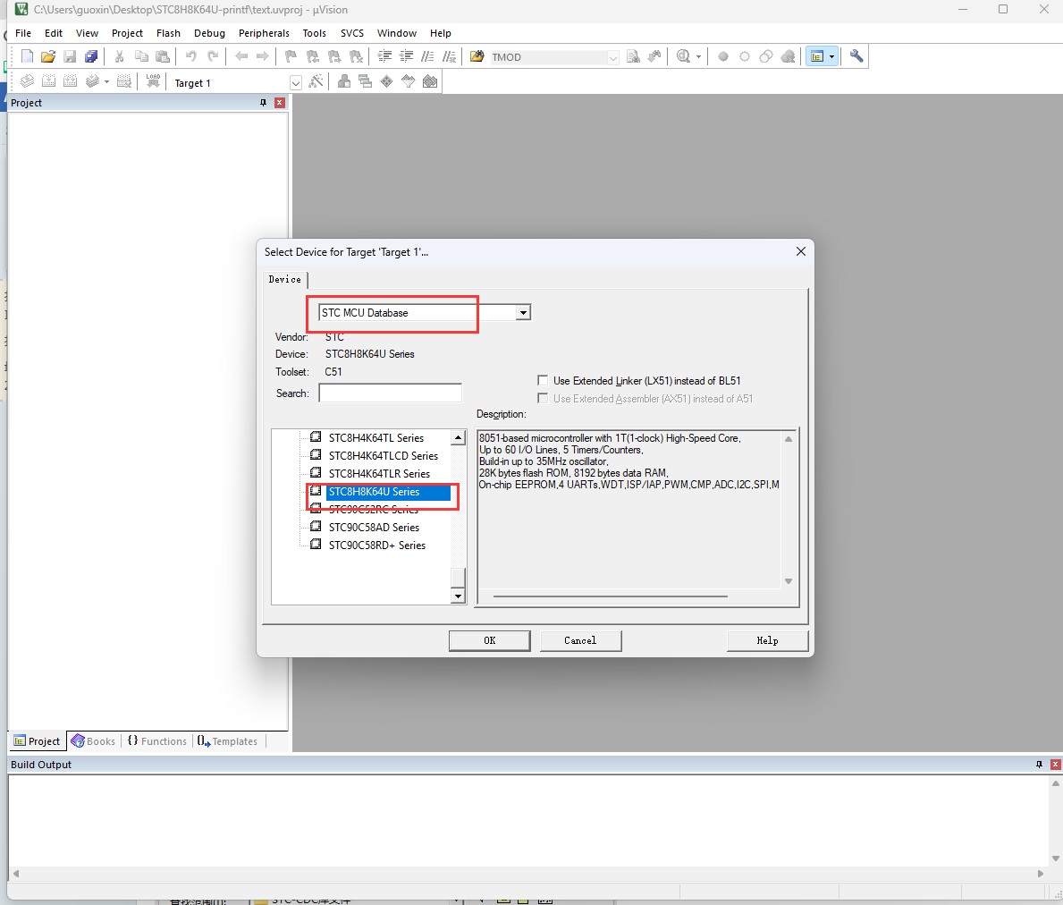
Task: Toggle Use Extended Assembler AX51 checkbox
Action: (x=543, y=398)
